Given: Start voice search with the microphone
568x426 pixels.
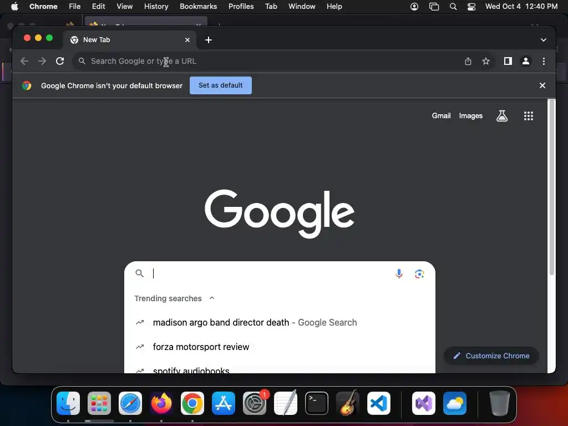Looking at the screenshot, I should pos(399,273).
